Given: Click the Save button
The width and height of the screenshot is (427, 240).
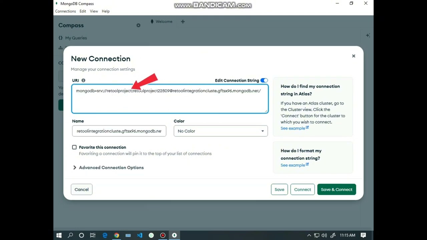Looking at the screenshot, I should tap(280, 189).
